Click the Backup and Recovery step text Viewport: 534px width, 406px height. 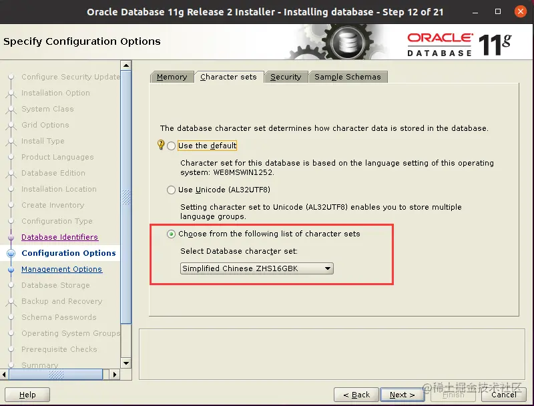point(61,301)
